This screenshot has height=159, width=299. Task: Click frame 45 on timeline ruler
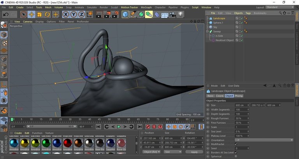point(99,120)
